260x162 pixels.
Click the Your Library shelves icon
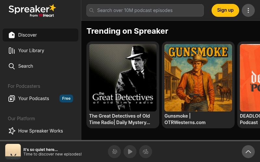click(12, 51)
